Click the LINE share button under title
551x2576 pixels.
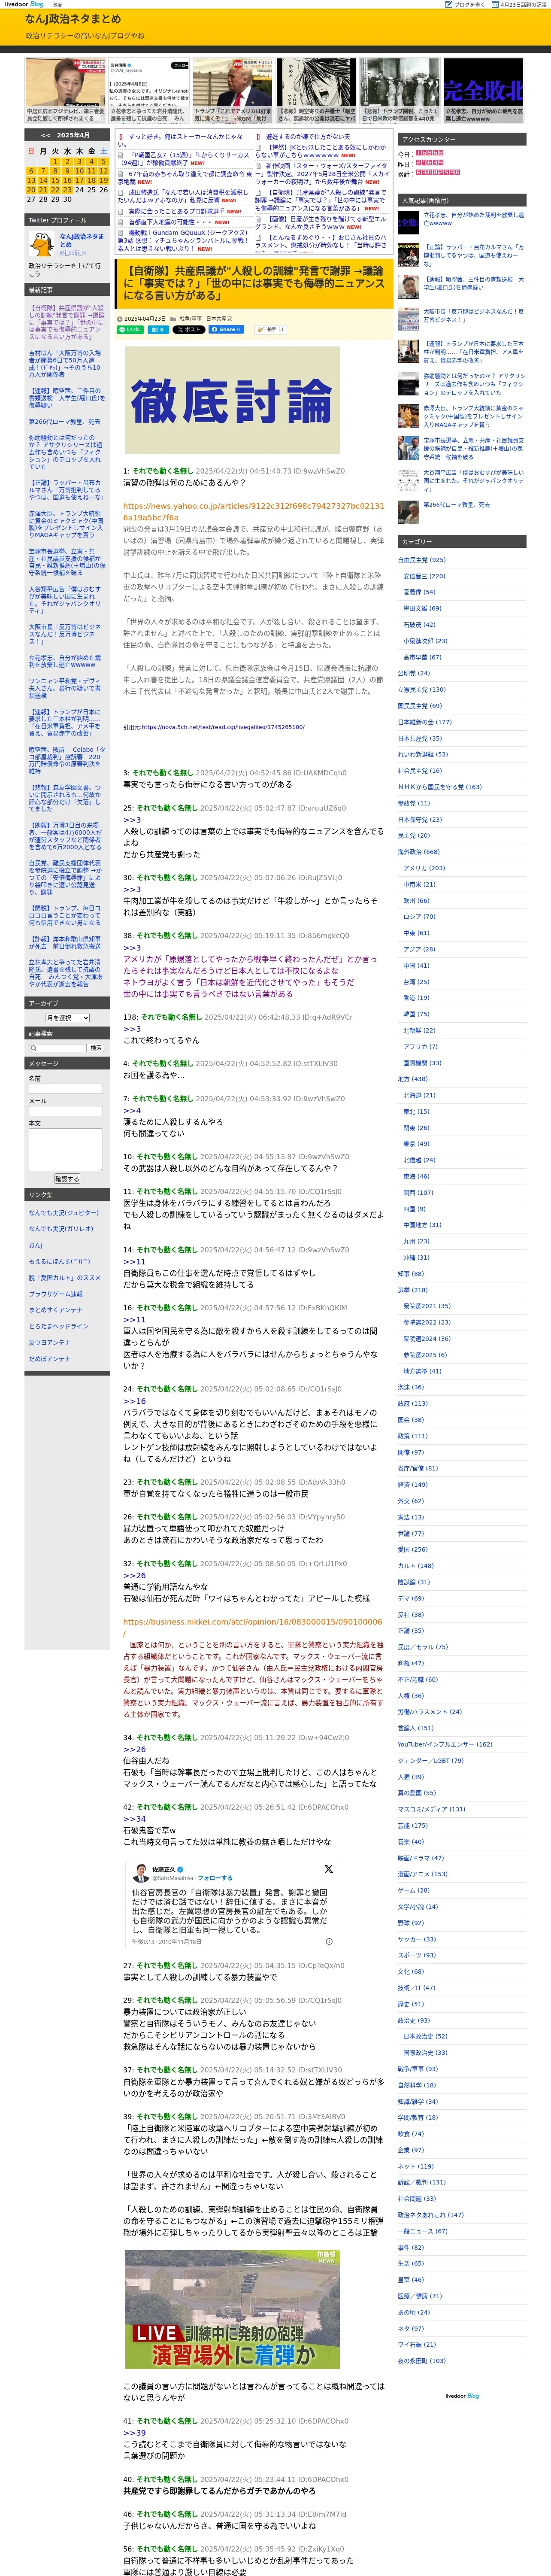point(129,329)
